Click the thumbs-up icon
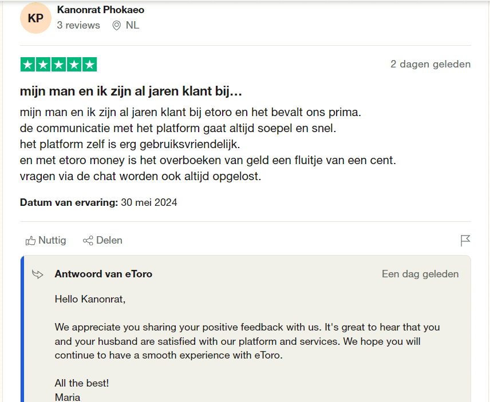This screenshot has height=402, width=490. click(x=30, y=241)
